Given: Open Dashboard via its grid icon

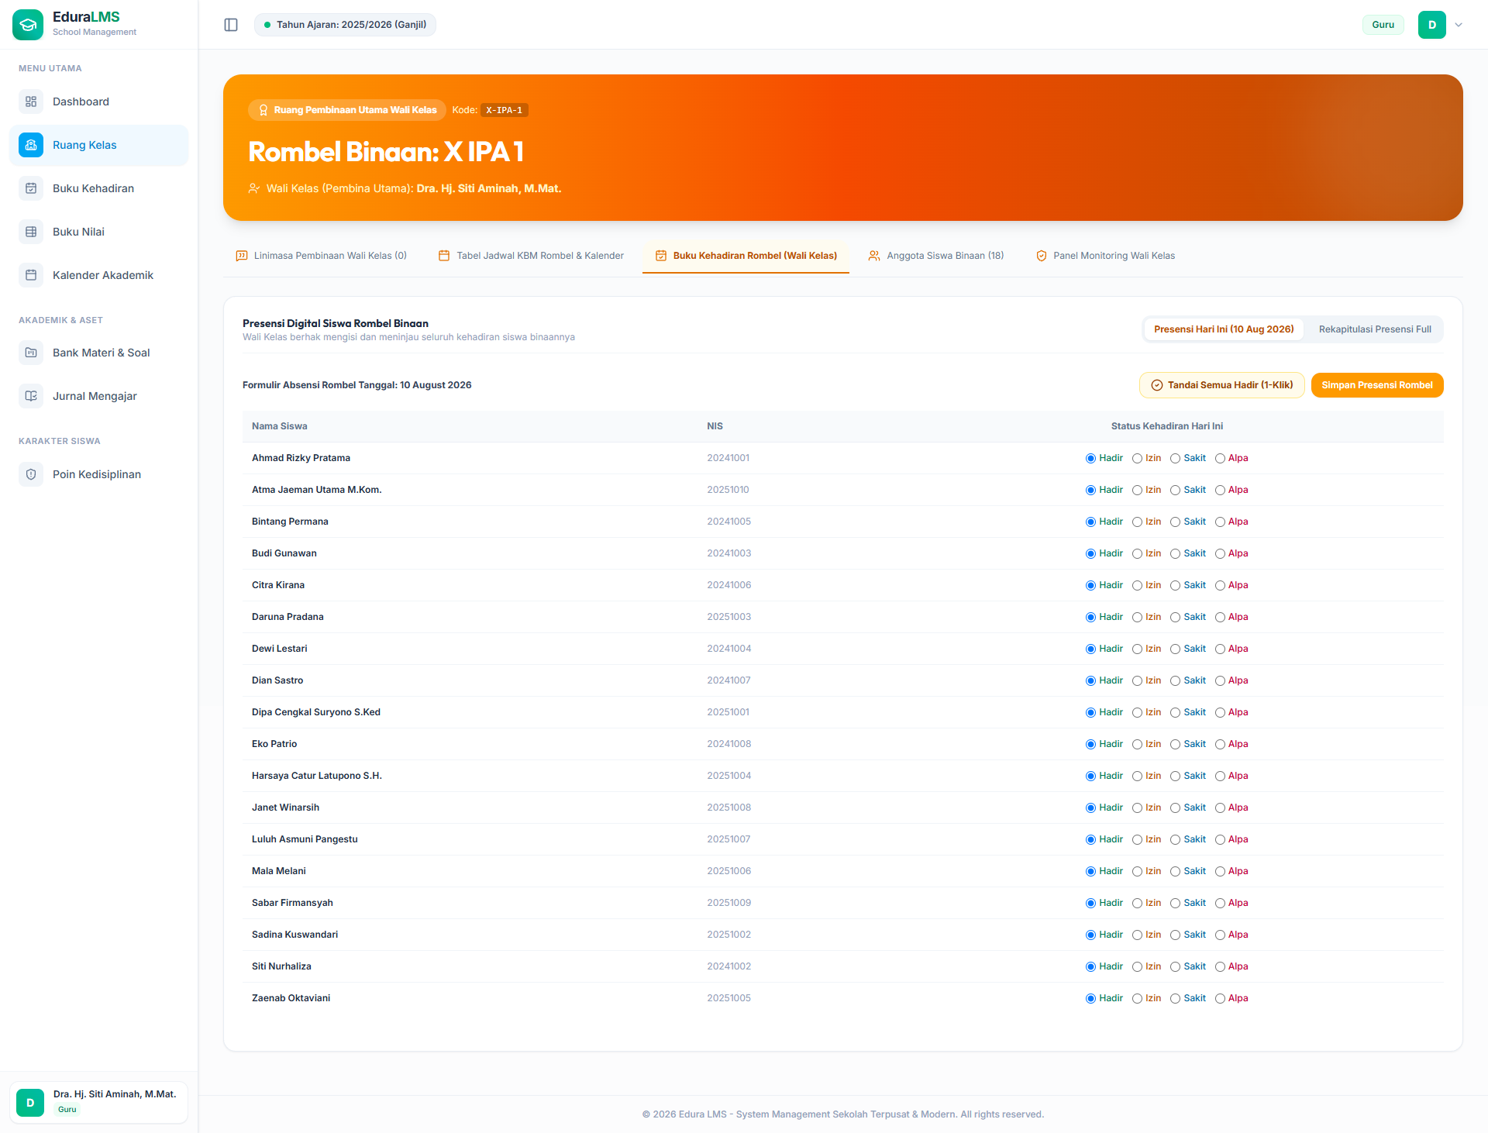Looking at the screenshot, I should 31,102.
